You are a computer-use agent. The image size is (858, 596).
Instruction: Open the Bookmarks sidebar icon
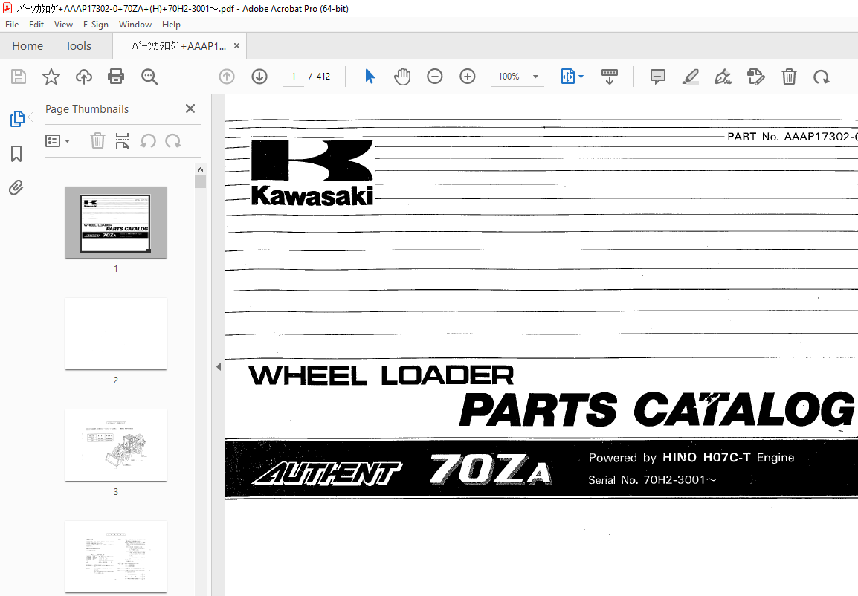tap(16, 154)
